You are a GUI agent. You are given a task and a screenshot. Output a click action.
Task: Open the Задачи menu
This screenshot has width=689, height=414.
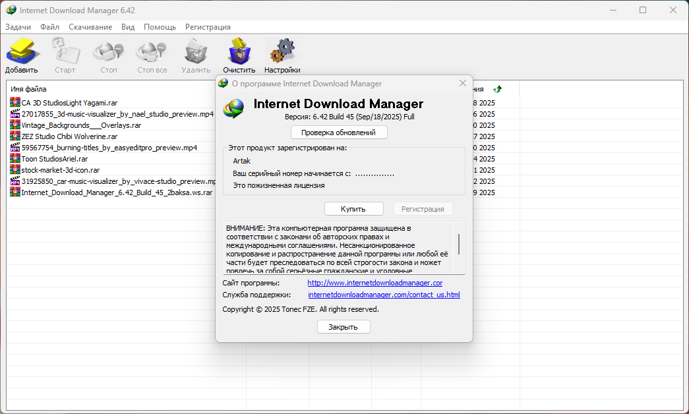[18, 27]
